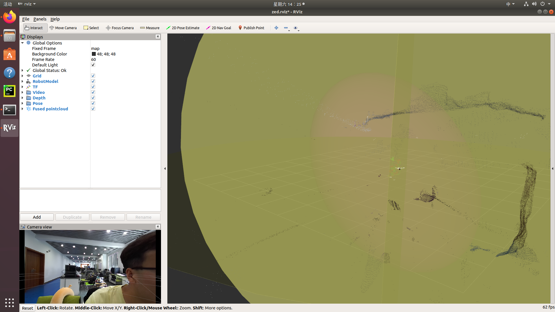The height and width of the screenshot is (312, 555).
Task: Toggle the Default Light checkbox
Action: point(93,65)
